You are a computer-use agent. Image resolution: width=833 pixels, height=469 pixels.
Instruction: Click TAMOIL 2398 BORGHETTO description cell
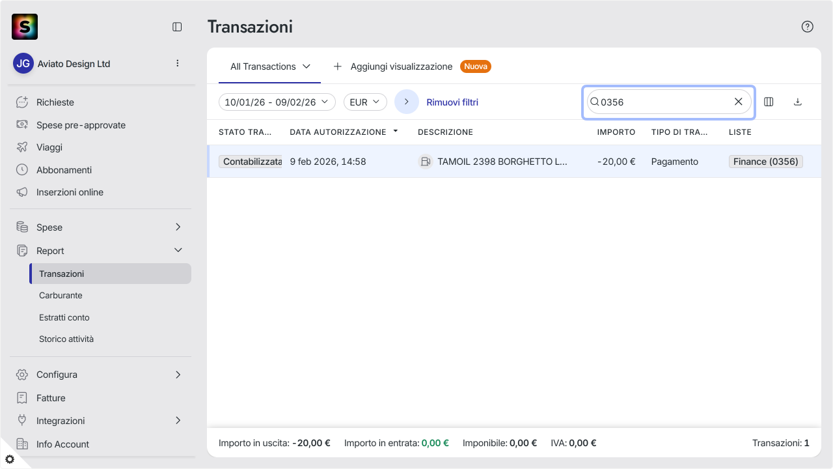pyautogui.click(x=502, y=162)
